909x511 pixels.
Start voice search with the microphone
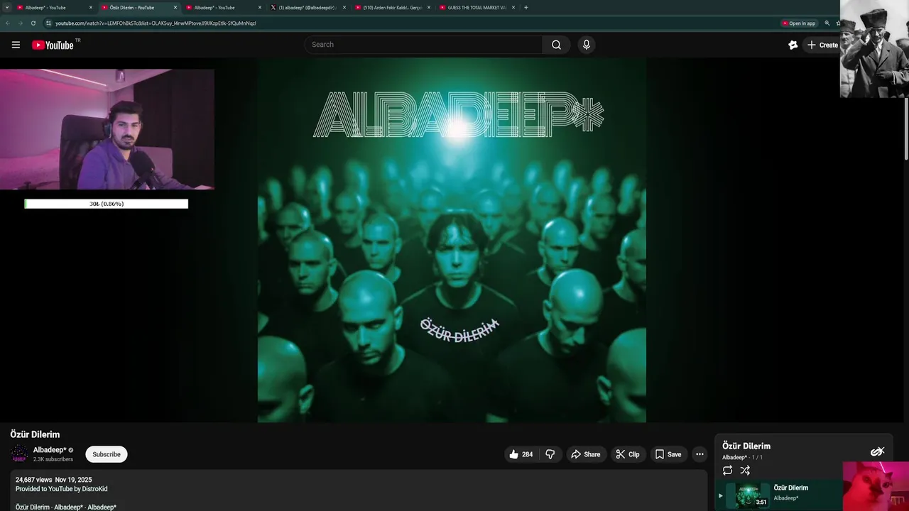(x=586, y=45)
